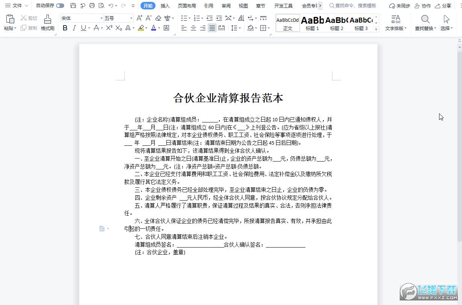Viewport: 462px width, 305px height.
Task: Open Print Preview from the quick access bar
Action: 101,6
